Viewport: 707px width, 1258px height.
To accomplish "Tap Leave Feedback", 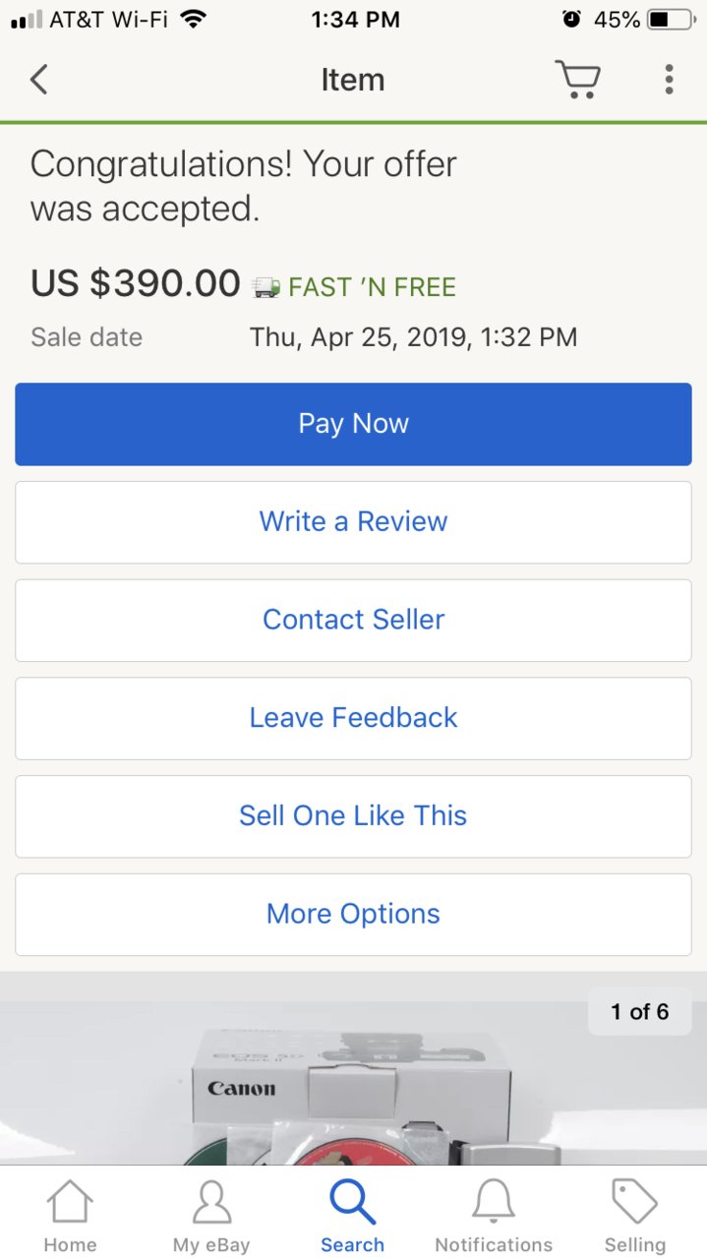I will [353, 718].
